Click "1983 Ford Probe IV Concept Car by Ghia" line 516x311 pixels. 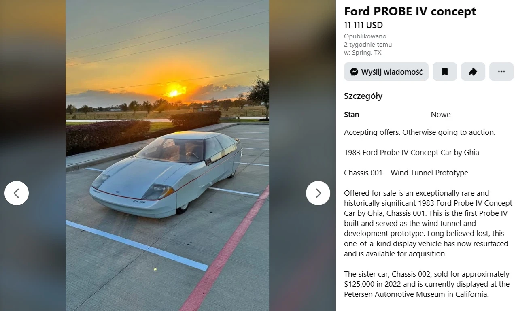pos(411,153)
